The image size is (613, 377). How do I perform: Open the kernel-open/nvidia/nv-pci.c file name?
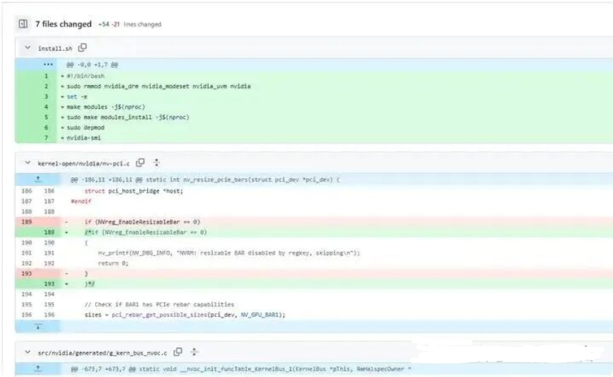[84, 163]
